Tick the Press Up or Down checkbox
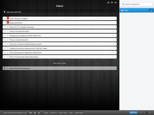154x115 pixels. click(4, 44)
